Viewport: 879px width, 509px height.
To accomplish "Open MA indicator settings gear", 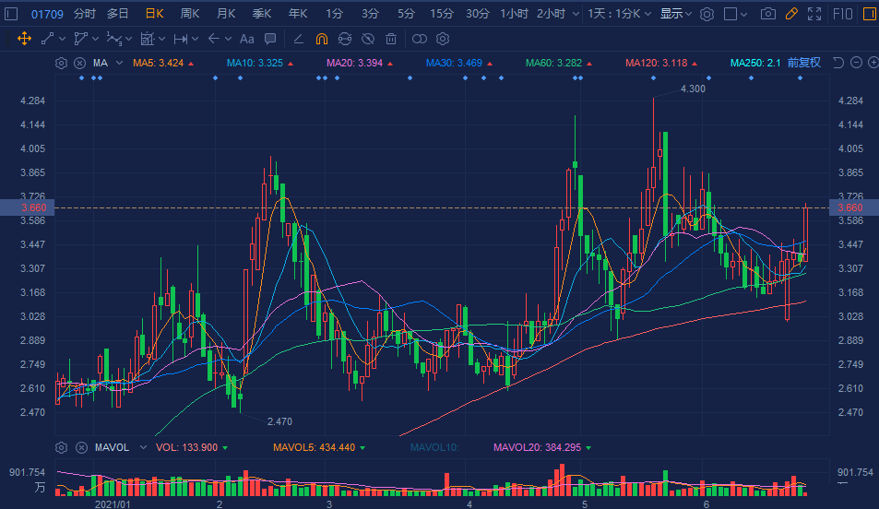I will [61, 63].
